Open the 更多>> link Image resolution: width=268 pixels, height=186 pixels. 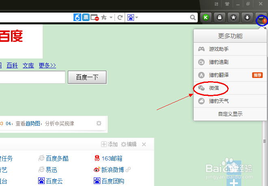[x=48, y=65]
